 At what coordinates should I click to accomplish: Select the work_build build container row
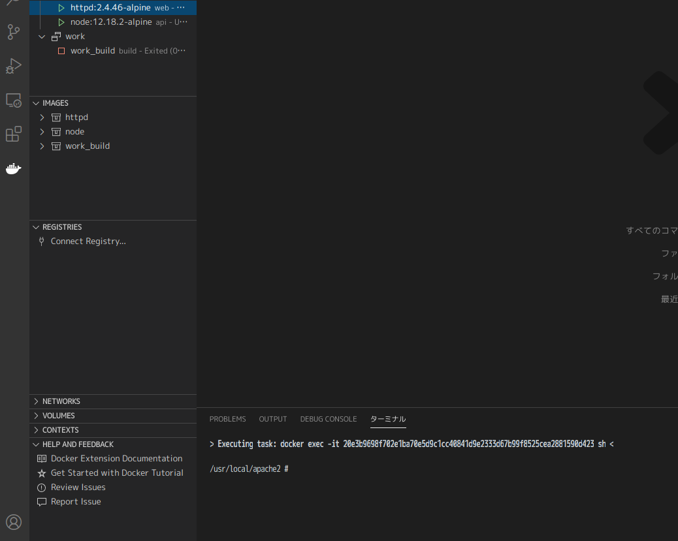pos(113,51)
